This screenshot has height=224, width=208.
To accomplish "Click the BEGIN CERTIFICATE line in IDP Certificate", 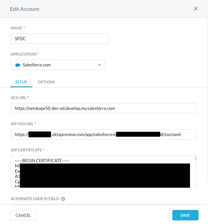I will point(42,161).
